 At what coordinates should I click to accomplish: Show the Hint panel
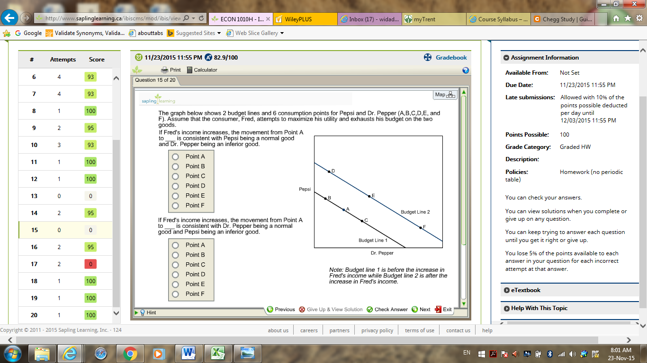[x=148, y=312]
